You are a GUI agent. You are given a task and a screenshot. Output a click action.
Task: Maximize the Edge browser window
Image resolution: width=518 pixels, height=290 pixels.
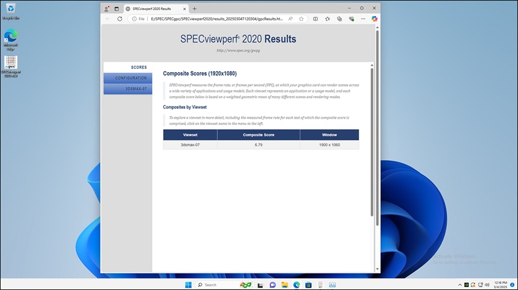click(x=362, y=8)
